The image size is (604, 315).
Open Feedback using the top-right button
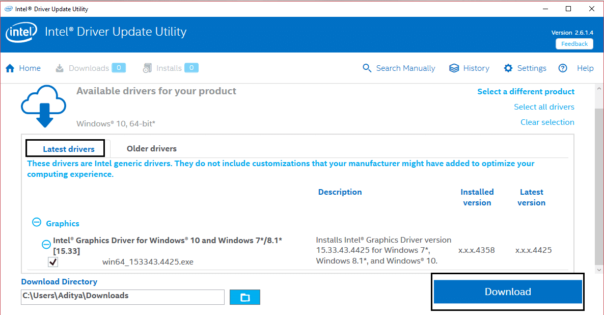574,43
